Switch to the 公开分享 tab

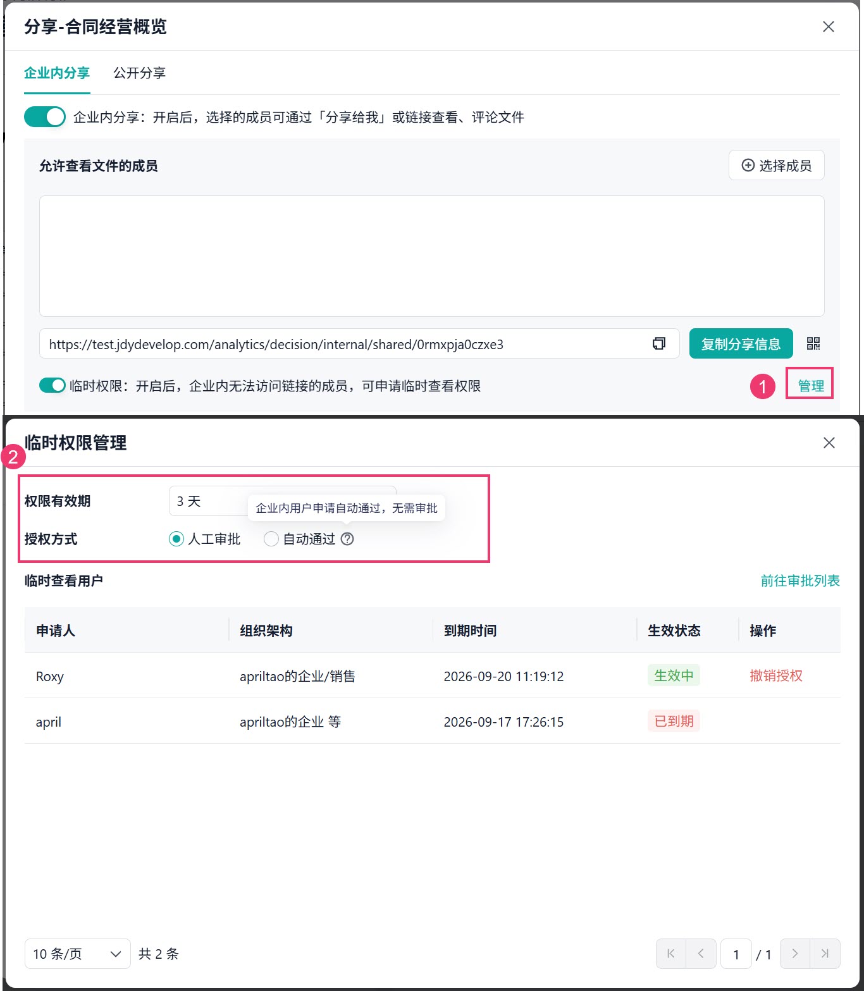pos(140,73)
